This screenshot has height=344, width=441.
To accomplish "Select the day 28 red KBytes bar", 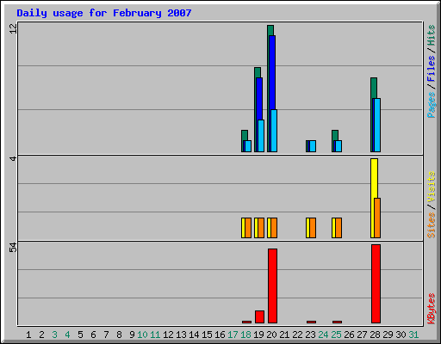I will coord(376,284).
